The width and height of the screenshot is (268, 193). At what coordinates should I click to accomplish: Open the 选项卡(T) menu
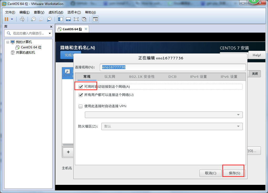(x=74, y=12)
